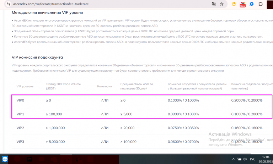Viewport: 273px width, 164px height.
Task: Focus the ascendex.com address bar
Action: (111, 4)
